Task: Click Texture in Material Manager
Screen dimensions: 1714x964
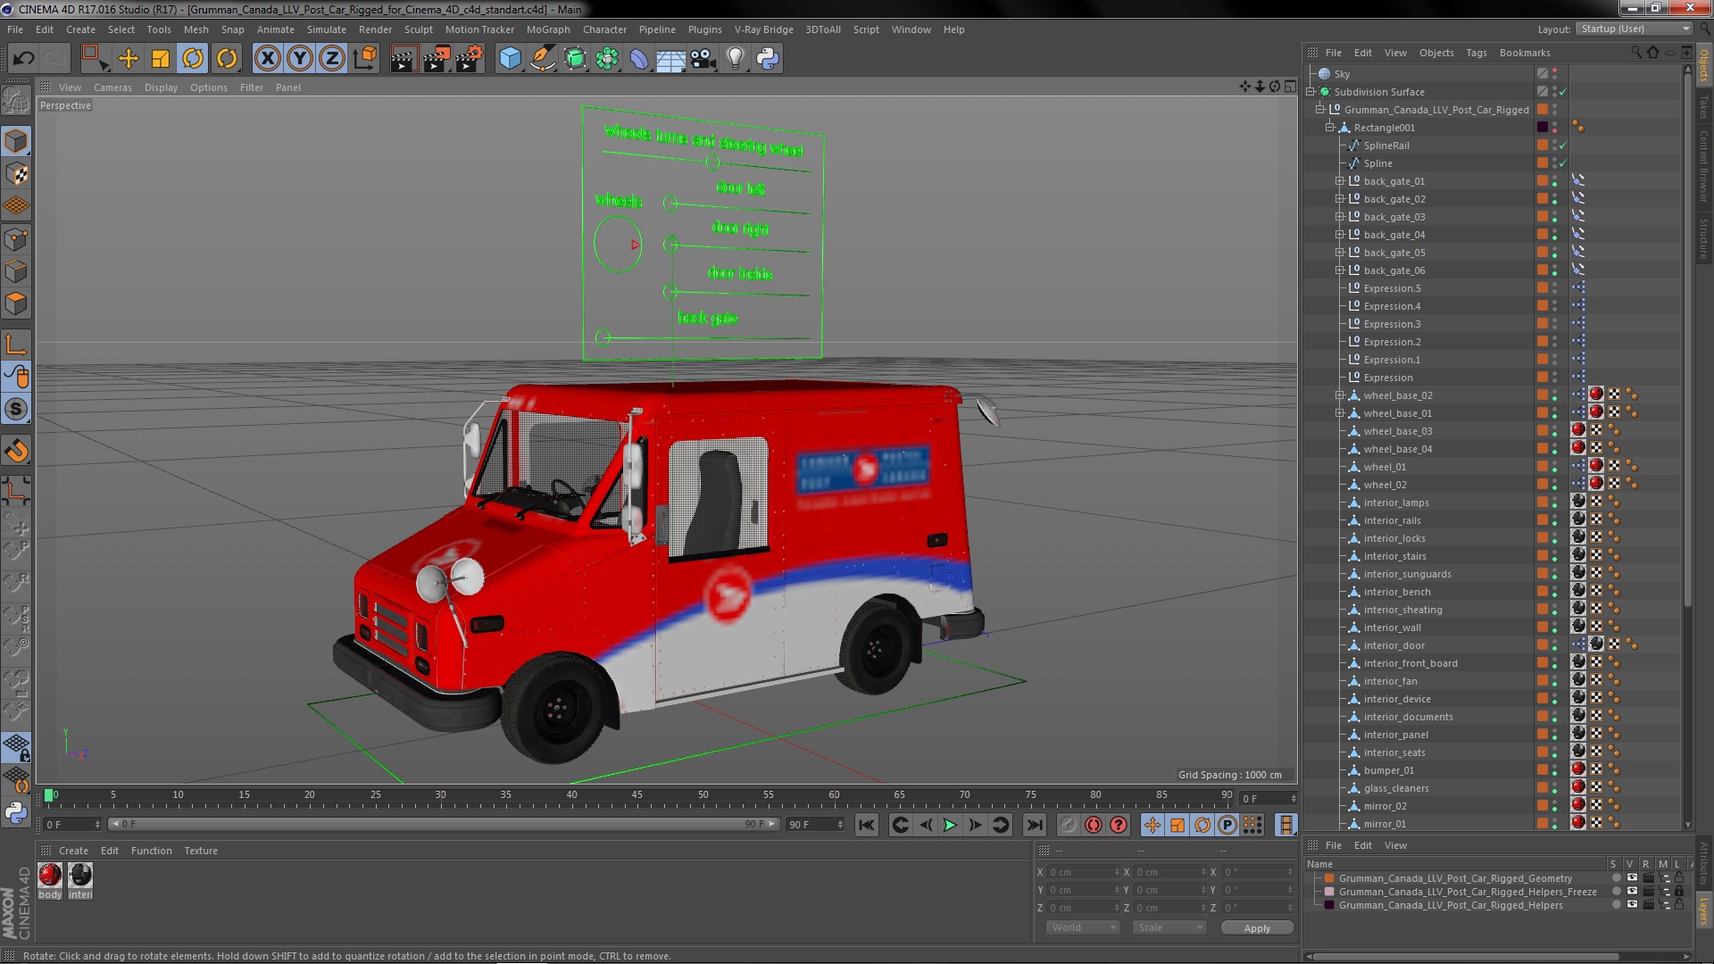Action: (x=201, y=852)
